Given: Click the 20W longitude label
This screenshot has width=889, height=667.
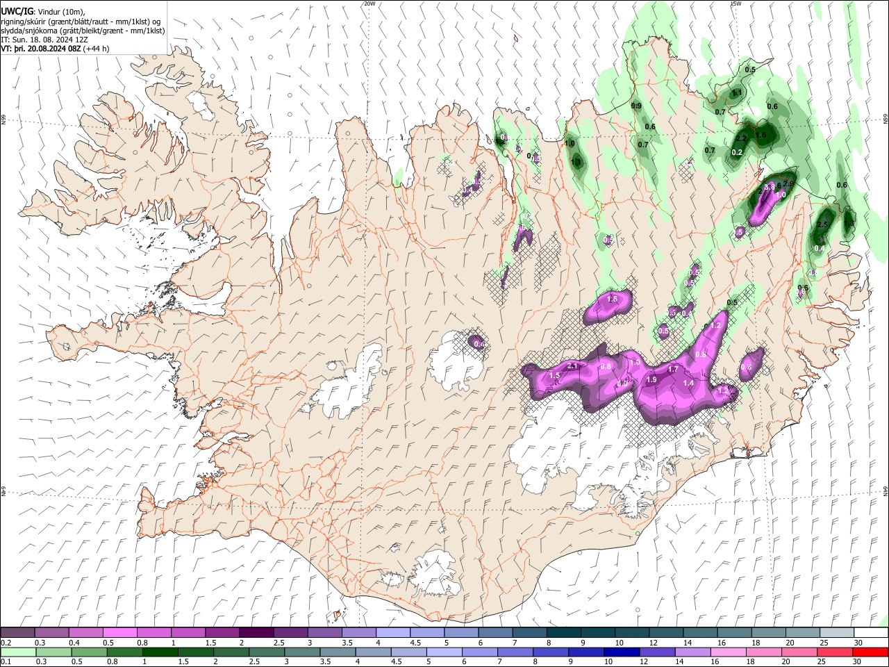Looking at the screenshot, I should pyautogui.click(x=369, y=3).
